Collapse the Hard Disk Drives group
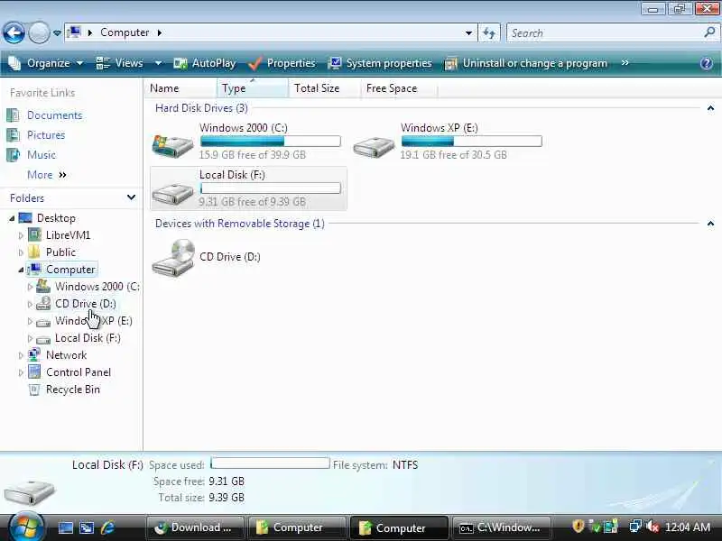 click(x=710, y=108)
